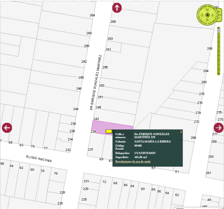Close the property info popup

181,132
